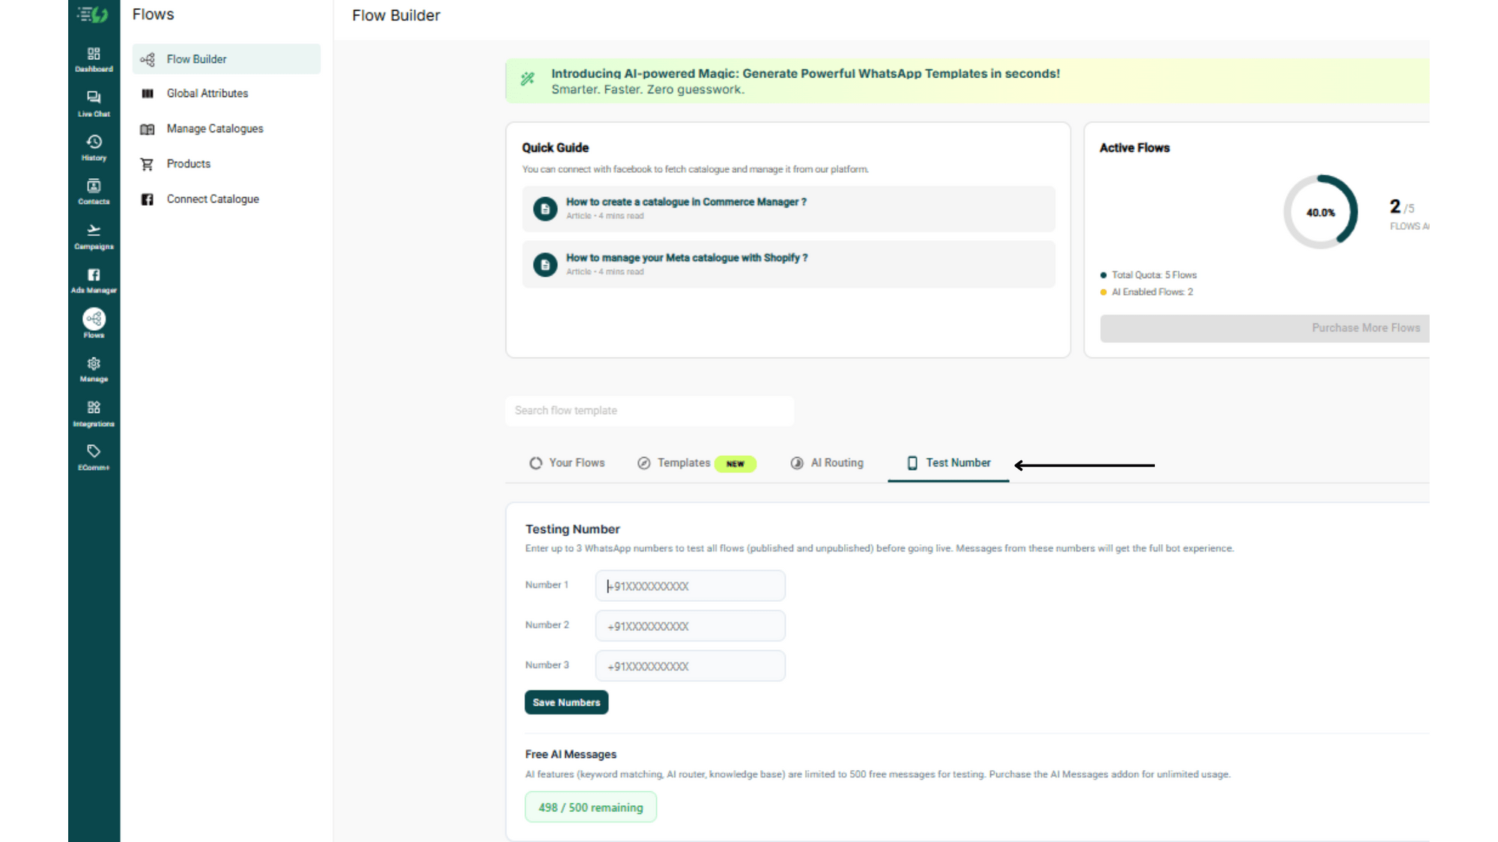Click the Save Numbers button
This screenshot has height=842, width=1498.
[x=566, y=702]
